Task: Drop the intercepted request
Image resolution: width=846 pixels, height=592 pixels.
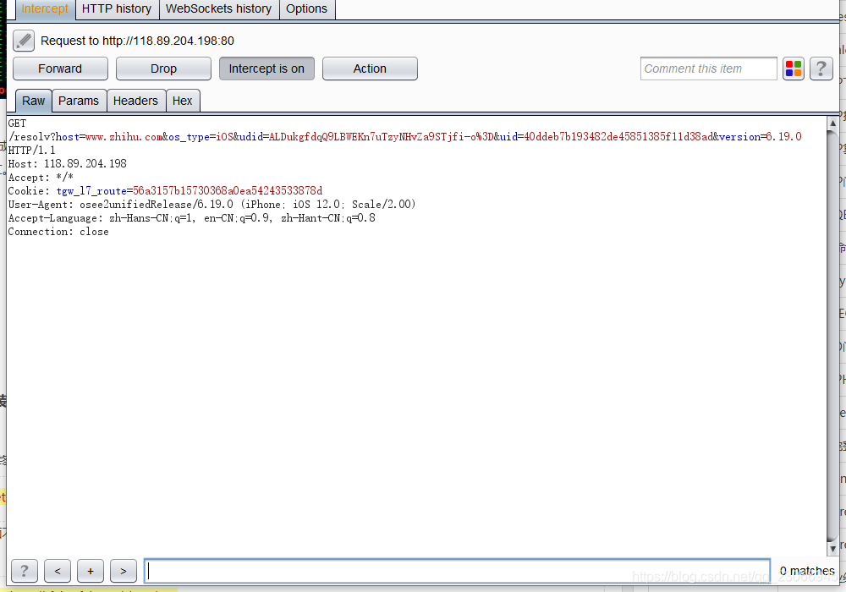Action: [163, 69]
